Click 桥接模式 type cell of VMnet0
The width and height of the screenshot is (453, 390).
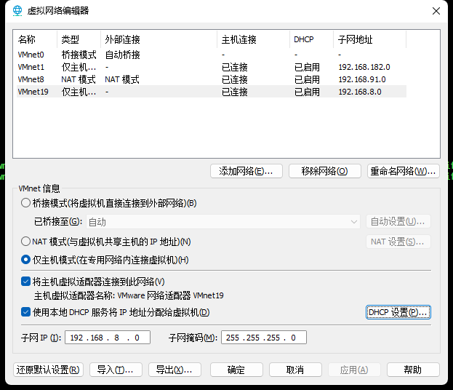tap(79, 55)
